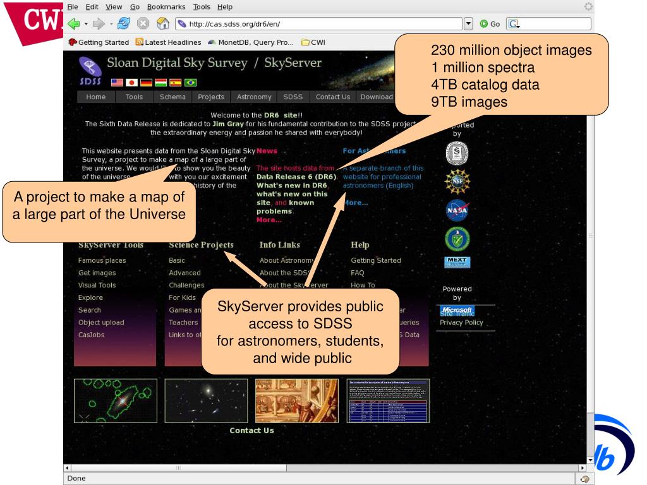The image size is (647, 485).
Task: Open the CWI bookmarks folder
Action: (313, 42)
